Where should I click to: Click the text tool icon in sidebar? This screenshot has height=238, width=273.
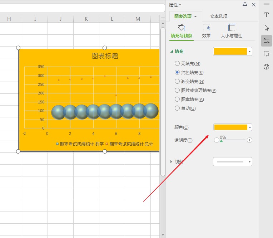[x=266, y=15]
